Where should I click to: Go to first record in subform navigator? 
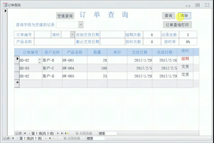pos(25,133)
